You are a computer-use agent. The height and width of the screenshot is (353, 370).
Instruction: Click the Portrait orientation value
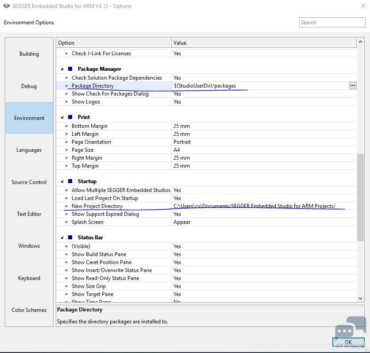pyautogui.click(x=182, y=142)
